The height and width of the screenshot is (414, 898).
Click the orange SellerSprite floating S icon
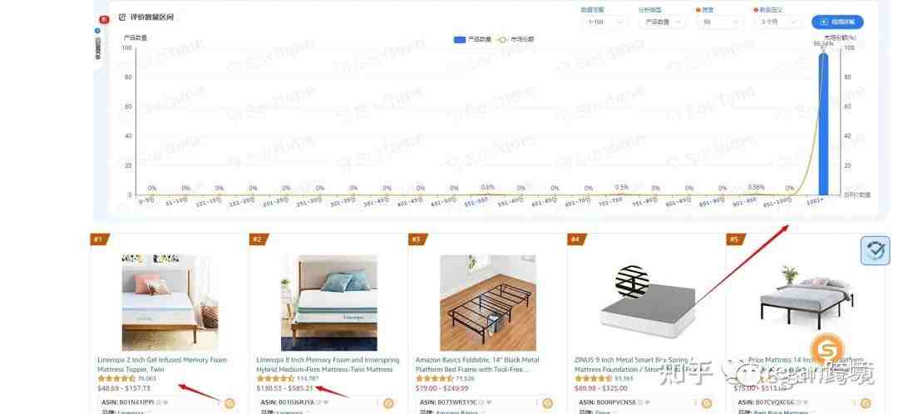click(x=827, y=348)
